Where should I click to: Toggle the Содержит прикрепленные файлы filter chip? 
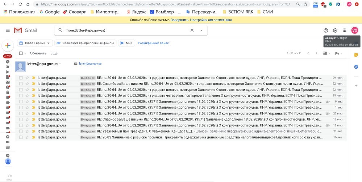[85, 43]
